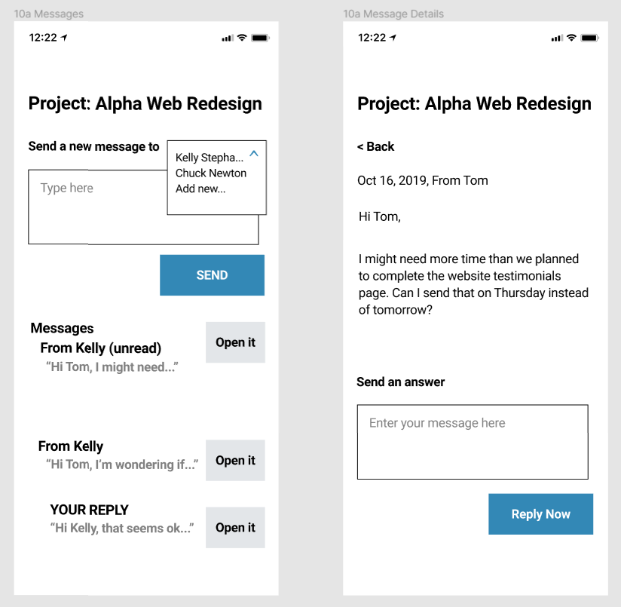Tap the battery icon on Message Details screen

(x=589, y=38)
